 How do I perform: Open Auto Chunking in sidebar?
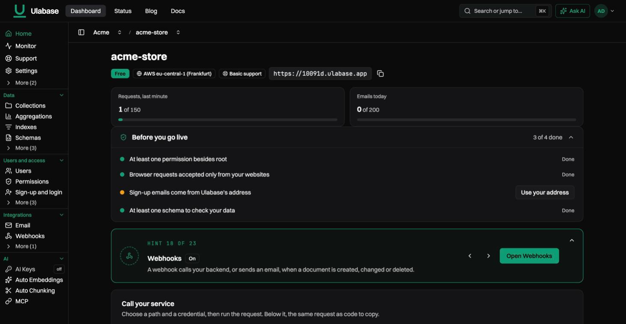point(34,291)
